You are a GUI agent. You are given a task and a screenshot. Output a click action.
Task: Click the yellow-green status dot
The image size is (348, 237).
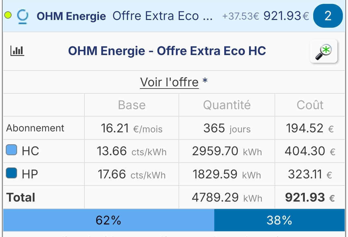coord(8,15)
